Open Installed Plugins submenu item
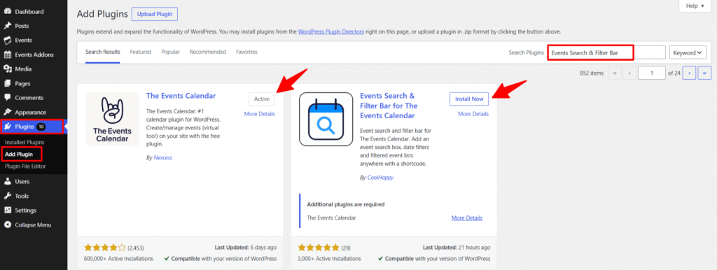This screenshot has height=270, width=717. point(25,143)
